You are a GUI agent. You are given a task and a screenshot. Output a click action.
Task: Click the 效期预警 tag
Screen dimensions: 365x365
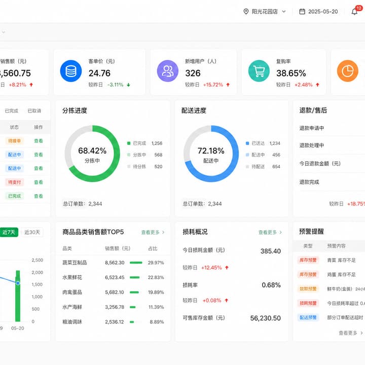(308, 289)
